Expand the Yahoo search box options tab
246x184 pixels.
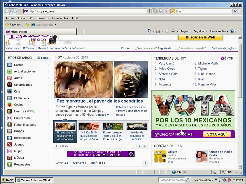(68, 42)
